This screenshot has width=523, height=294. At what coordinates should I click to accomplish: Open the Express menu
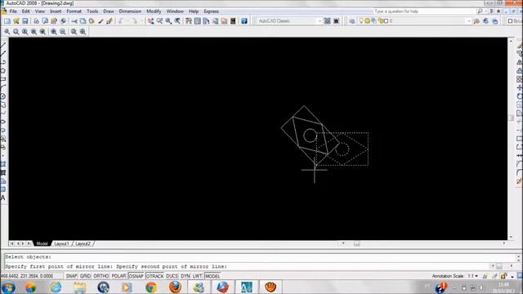pos(211,11)
